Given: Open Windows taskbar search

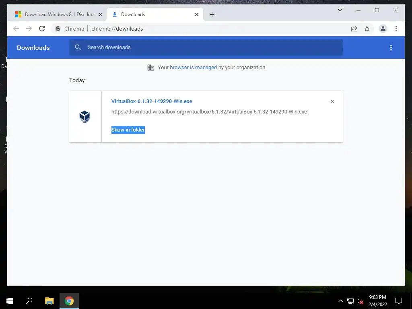Looking at the screenshot, I should pos(29,301).
